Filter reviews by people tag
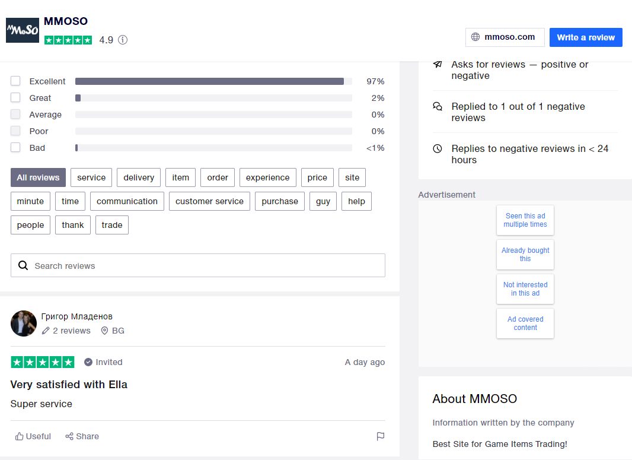Viewport: 632px width, 460px height. (x=30, y=225)
